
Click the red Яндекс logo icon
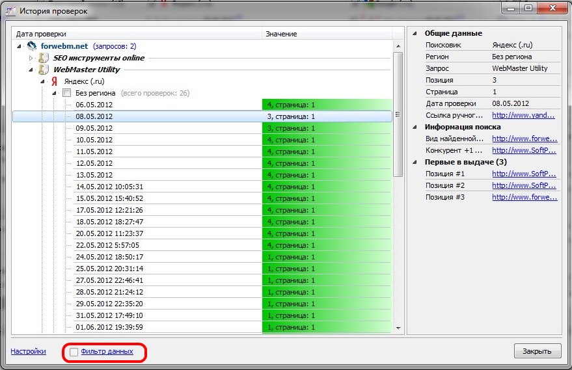[x=55, y=81]
